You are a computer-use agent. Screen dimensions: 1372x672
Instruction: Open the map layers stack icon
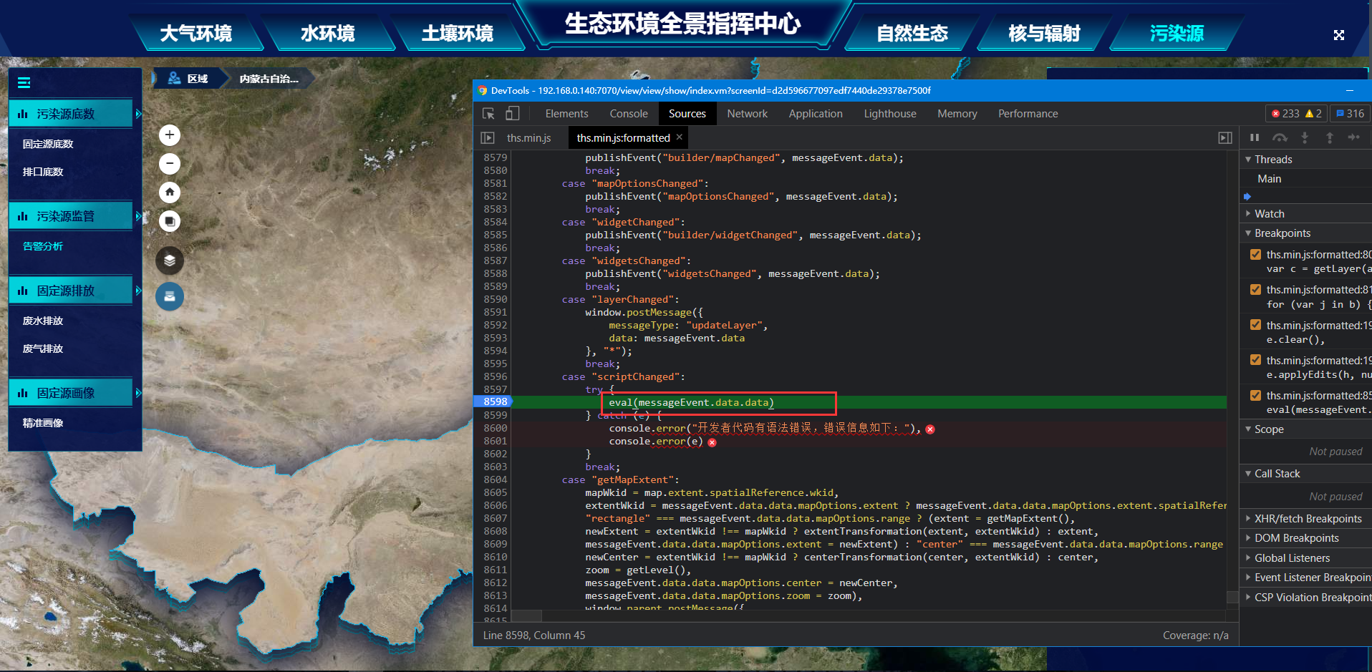tap(170, 260)
